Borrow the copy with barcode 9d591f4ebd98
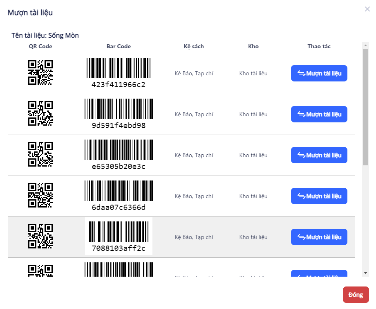The height and width of the screenshot is (309, 376). tap(319, 114)
